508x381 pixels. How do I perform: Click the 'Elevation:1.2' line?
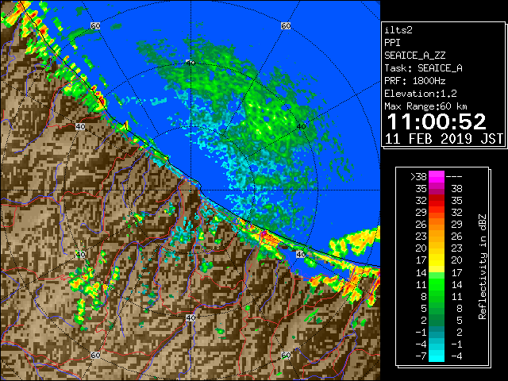point(421,94)
